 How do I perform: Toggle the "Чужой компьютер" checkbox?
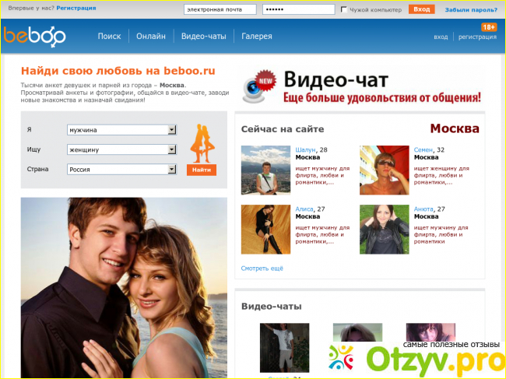click(x=343, y=9)
